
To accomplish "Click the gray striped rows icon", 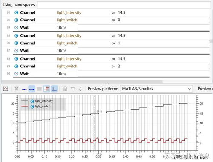I will point(39,89).
